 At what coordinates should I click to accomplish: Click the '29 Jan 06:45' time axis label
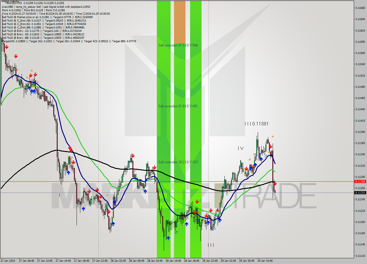click(x=247, y=261)
